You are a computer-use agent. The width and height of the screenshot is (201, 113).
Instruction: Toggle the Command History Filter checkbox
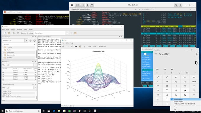[8, 88]
